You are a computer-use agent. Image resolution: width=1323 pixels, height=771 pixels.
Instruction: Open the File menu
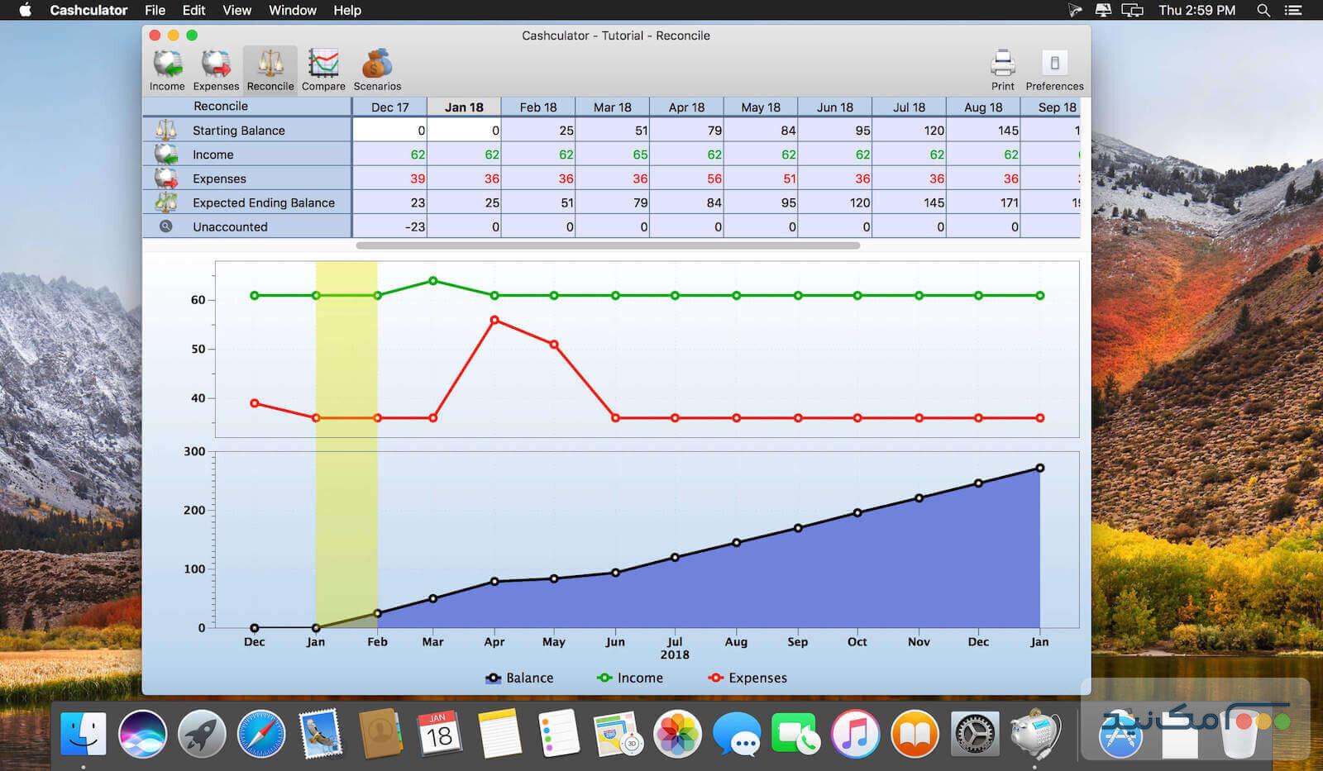(x=155, y=10)
